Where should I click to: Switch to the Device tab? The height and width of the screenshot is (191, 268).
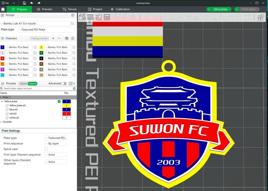tap(70, 9)
